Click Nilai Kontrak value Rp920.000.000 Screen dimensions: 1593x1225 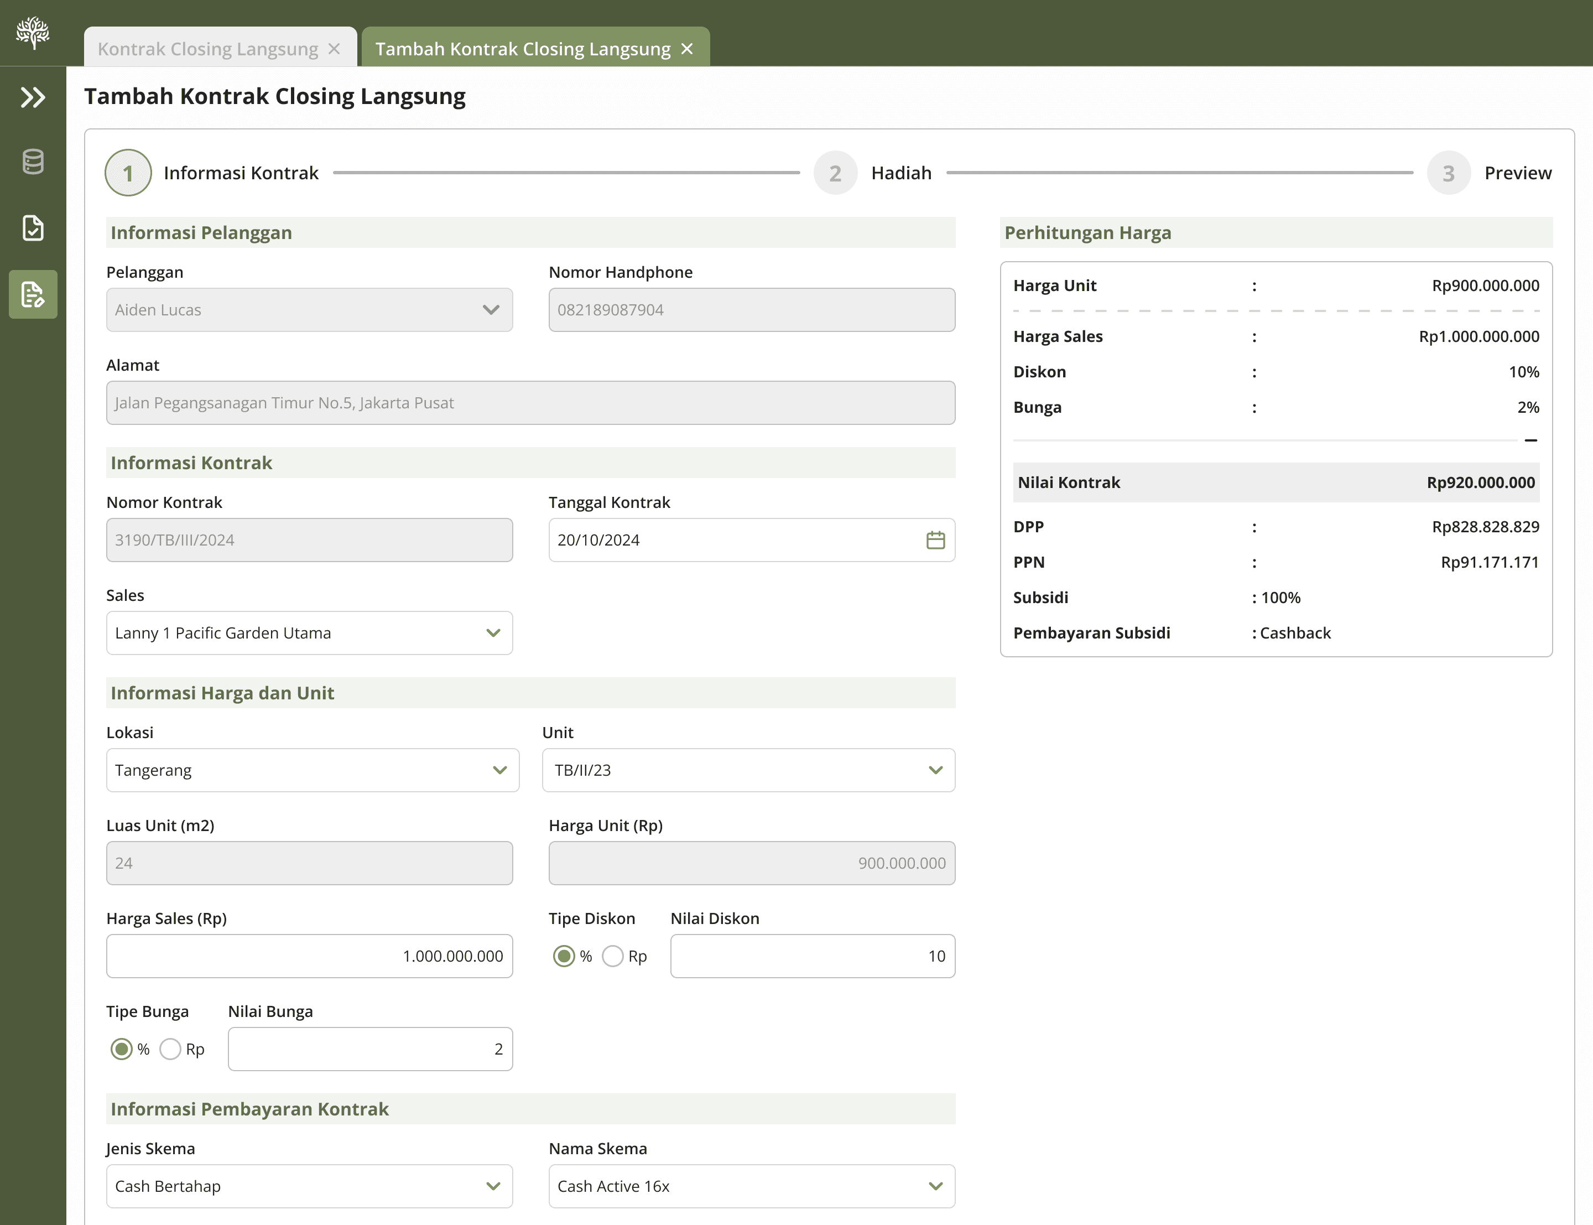pyautogui.click(x=1481, y=482)
